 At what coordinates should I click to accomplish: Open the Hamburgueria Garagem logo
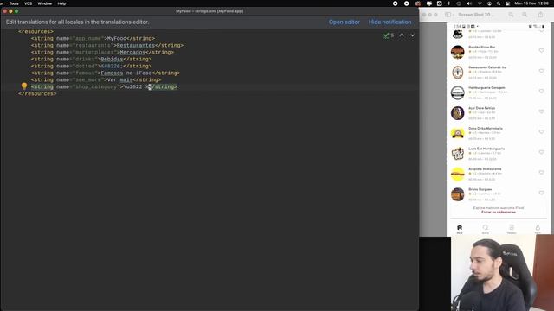click(458, 92)
